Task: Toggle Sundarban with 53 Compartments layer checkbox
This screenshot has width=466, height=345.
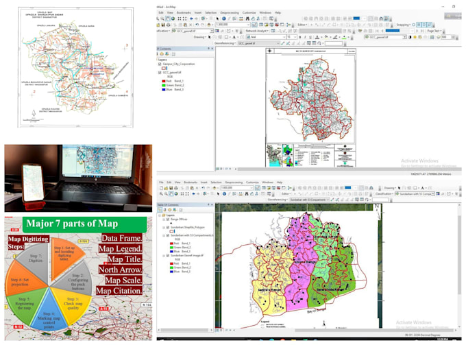Action: (168, 235)
